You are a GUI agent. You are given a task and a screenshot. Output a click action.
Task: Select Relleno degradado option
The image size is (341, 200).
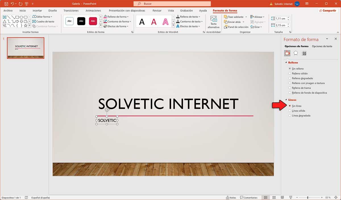(300, 78)
